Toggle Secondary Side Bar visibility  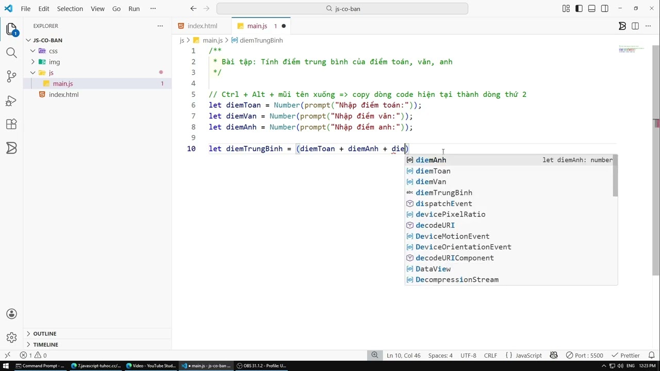pos(605,8)
